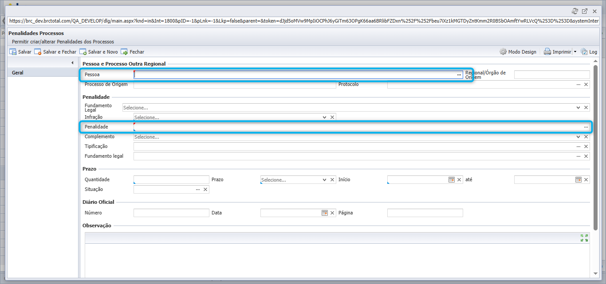Expand the Imprimir dropdown arrow
This screenshot has height=284, width=606.
click(x=575, y=52)
